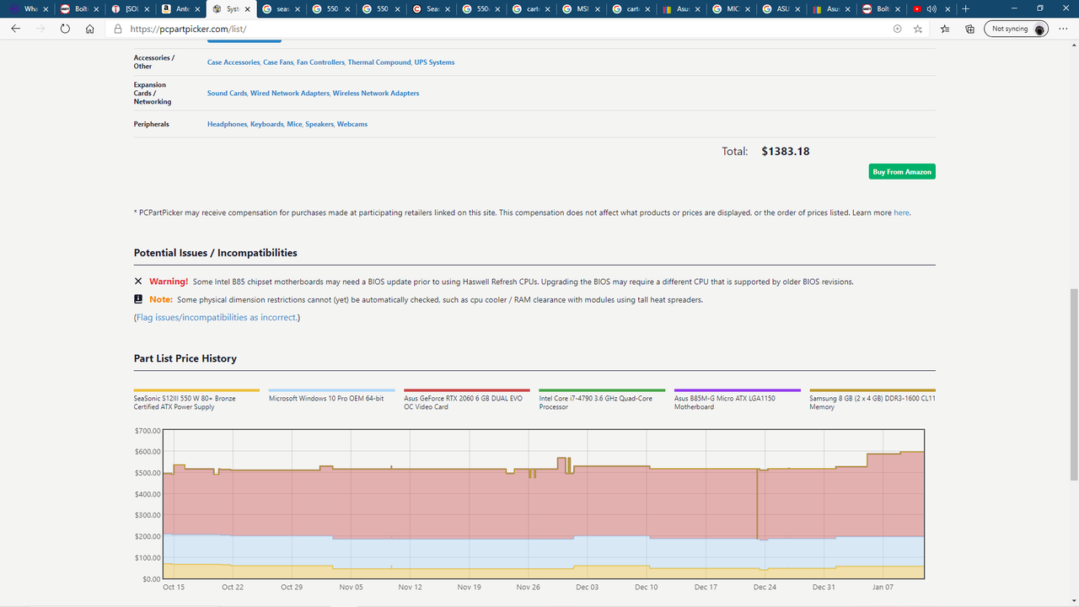Close the active Syst PCPartPicker tab
This screenshot has width=1079, height=607.
(x=248, y=8)
